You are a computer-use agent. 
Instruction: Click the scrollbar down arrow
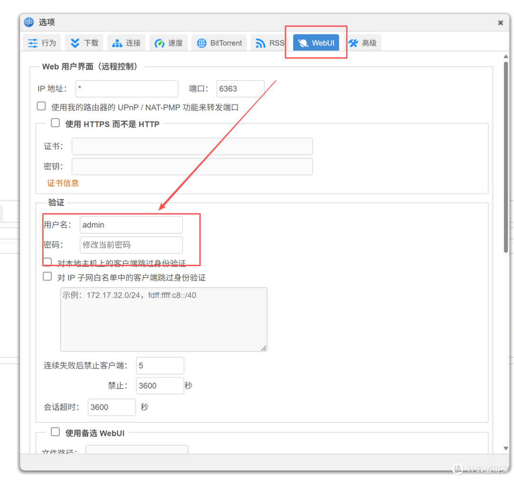point(506,448)
